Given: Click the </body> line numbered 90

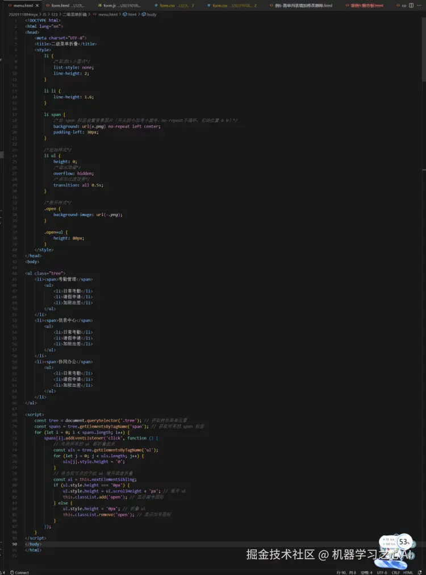Looking at the screenshot, I should [34, 544].
